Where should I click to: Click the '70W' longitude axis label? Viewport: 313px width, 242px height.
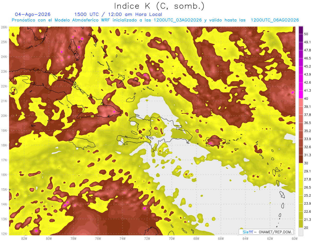coord(172,238)
